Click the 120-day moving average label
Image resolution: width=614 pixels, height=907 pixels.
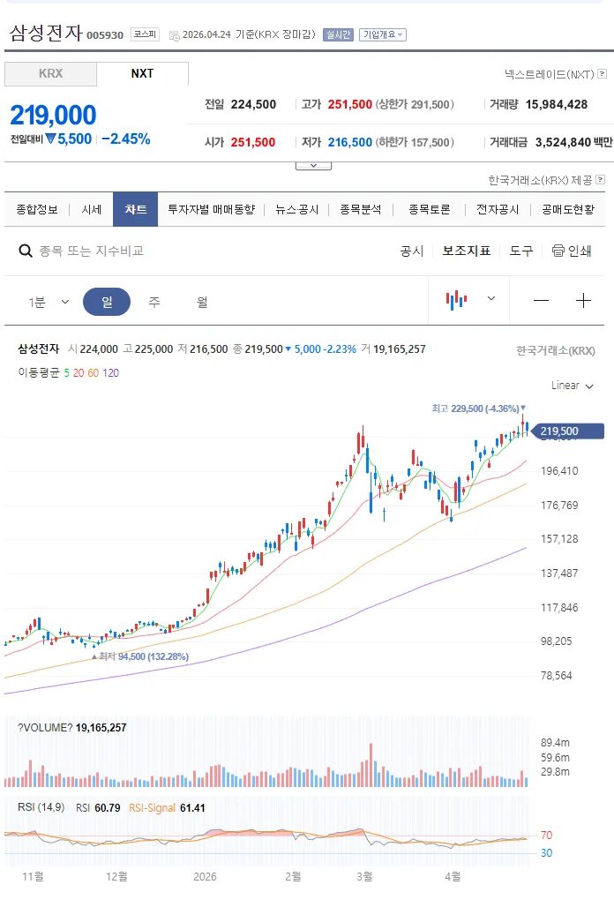coord(111,373)
